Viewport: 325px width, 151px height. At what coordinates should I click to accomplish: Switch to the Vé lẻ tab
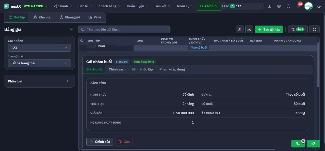[x=95, y=17]
